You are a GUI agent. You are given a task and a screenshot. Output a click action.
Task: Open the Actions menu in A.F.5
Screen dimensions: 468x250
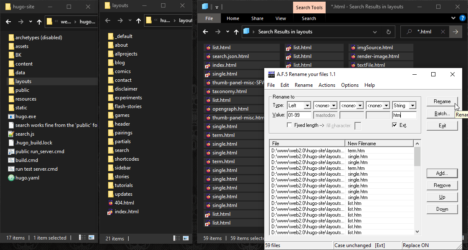point(326,85)
